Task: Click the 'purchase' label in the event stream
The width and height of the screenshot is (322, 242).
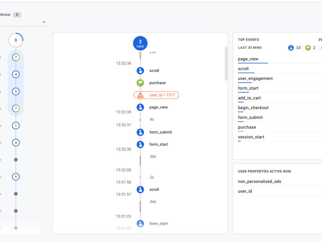Action: coord(157,83)
